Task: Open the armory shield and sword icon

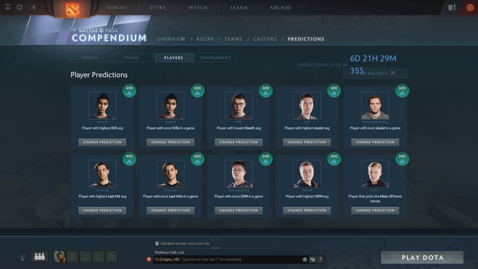Action: pos(452,7)
